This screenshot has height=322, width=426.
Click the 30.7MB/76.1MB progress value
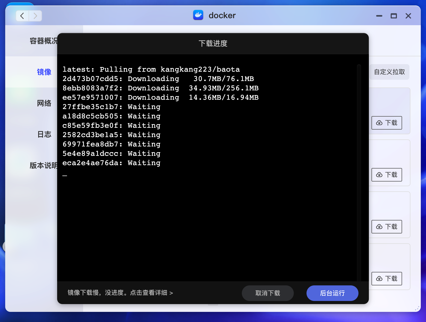coord(224,79)
